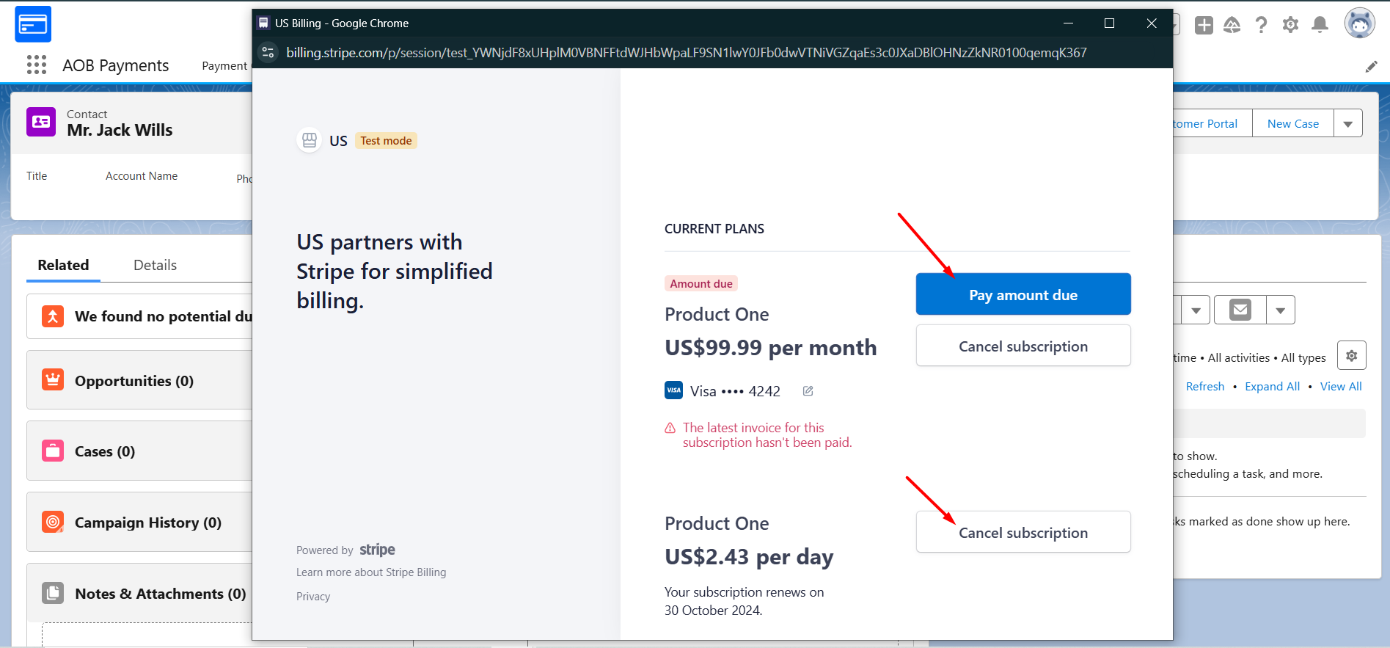
Task: Open Salesforce global actions plus icon
Action: 1204,26
